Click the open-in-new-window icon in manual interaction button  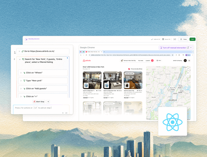(188, 48)
